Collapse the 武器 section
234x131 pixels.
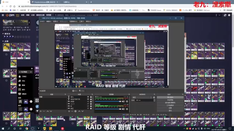click(x=3, y=41)
